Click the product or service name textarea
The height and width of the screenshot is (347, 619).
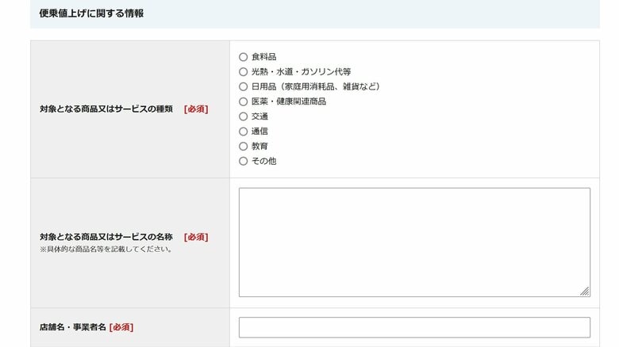point(414,242)
